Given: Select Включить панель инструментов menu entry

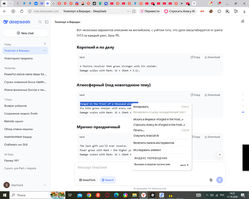Looking at the screenshot, I should (x=161, y=143).
